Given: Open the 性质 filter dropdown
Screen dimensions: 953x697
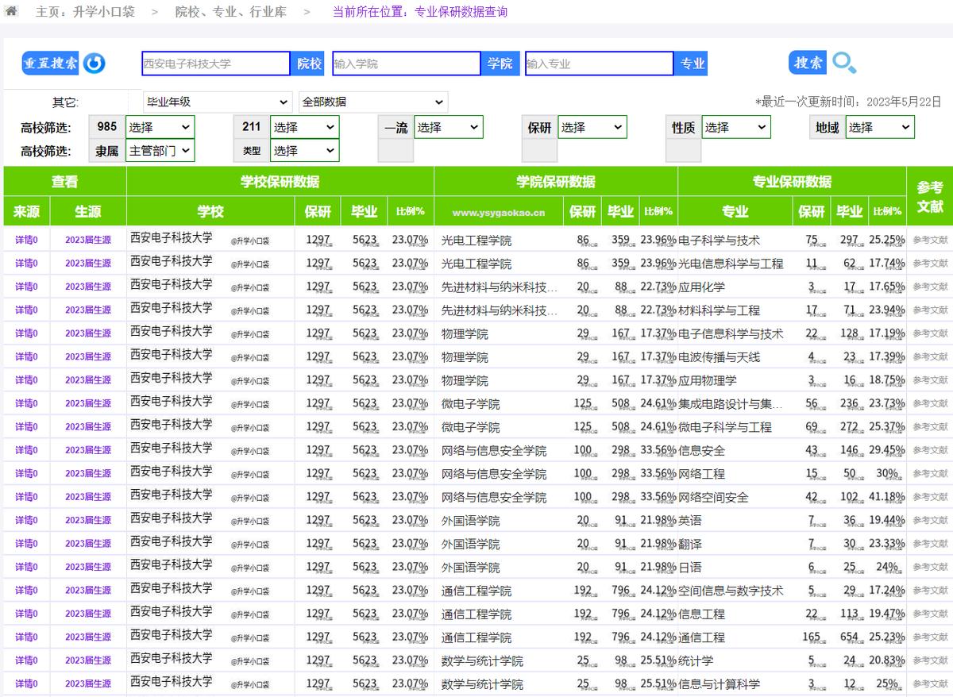Looking at the screenshot, I should click(x=735, y=126).
